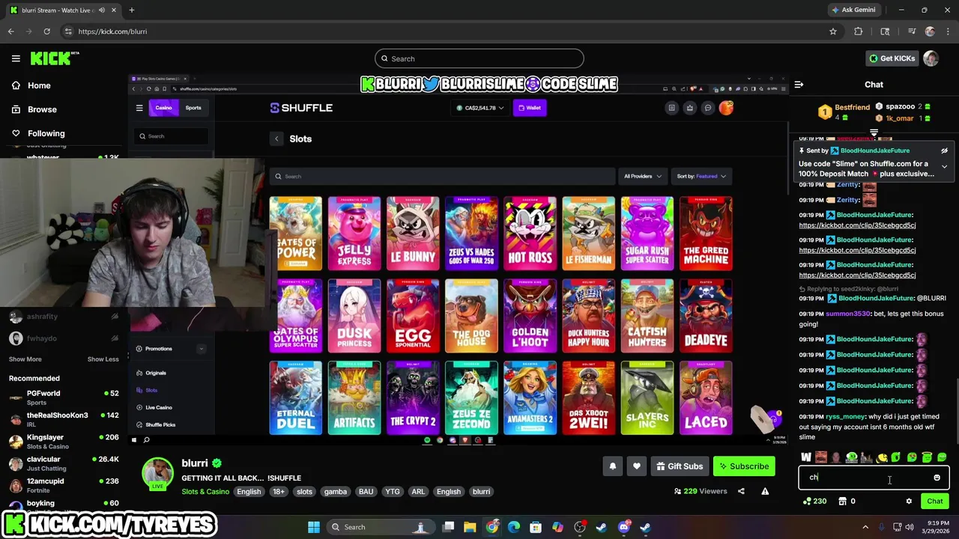
Task: Expand the pinned chat message
Action: pos(944,166)
